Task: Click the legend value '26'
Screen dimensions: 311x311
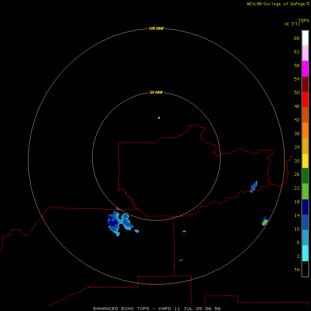Action: click(297, 175)
